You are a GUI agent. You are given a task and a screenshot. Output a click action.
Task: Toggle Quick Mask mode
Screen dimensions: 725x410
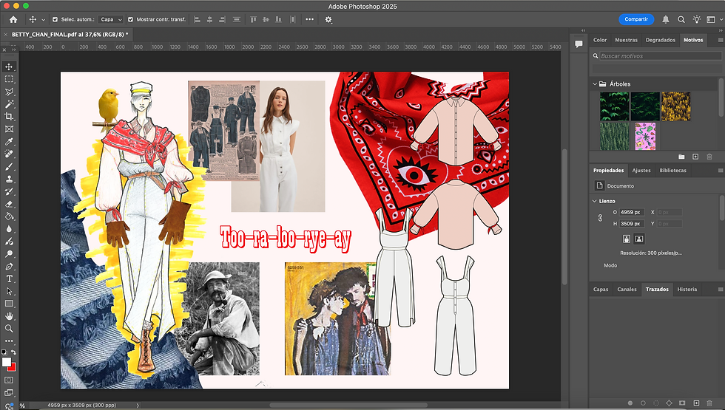(x=9, y=380)
